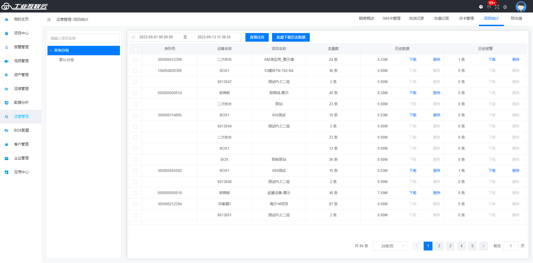Click the home icon beside 我的主页
Viewport: 533px width, 263px height.
coord(7,19)
